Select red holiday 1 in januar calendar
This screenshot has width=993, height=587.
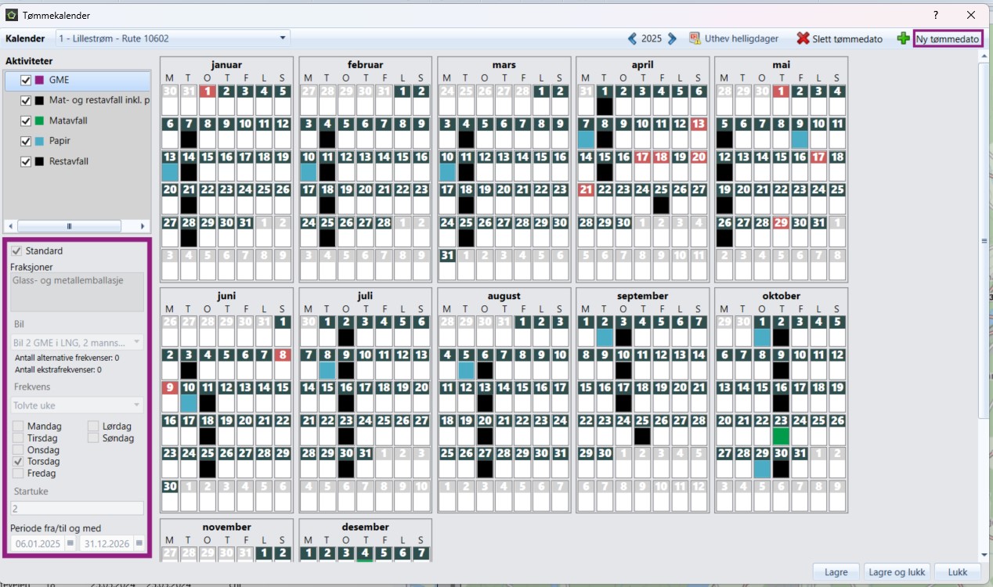[208, 91]
